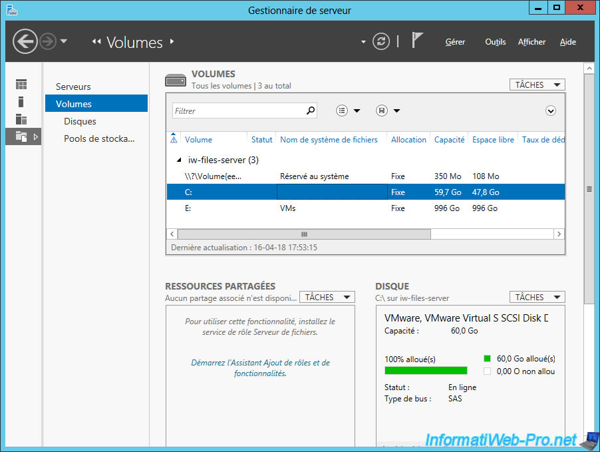Open the notifications flag icon
This screenshot has height=452, width=600.
417,41
